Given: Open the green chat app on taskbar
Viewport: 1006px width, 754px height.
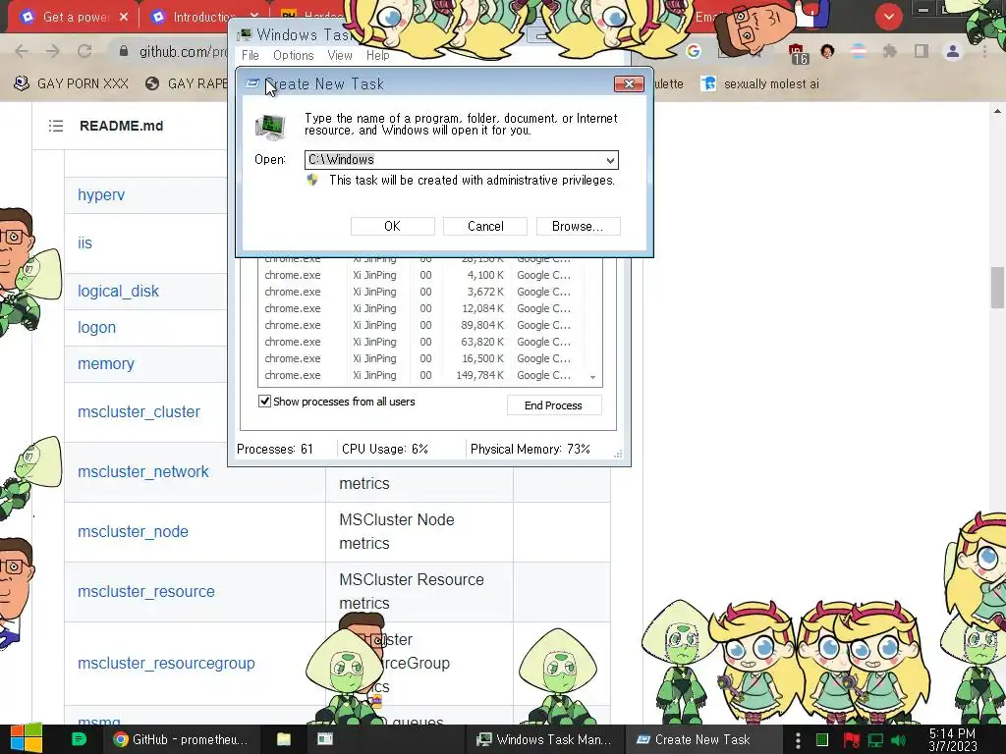Looking at the screenshot, I should (79, 739).
